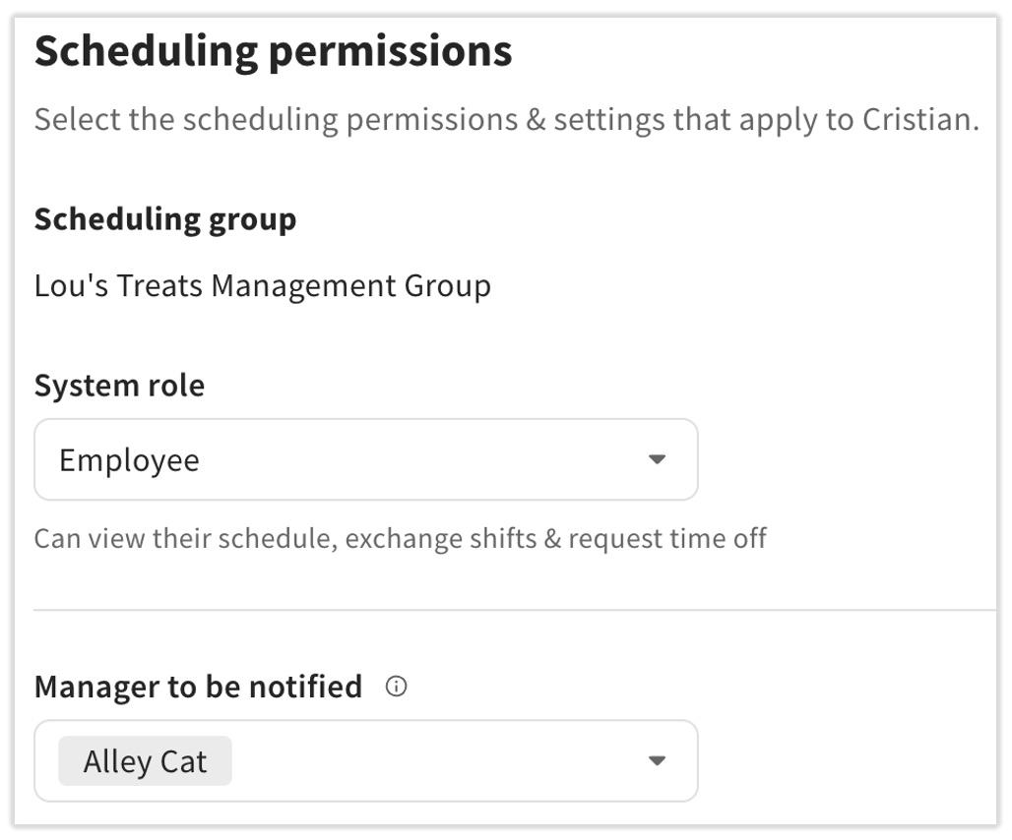Click the word permissions in main heading
This screenshot has height=840, width=1012.
pyautogui.click(x=391, y=53)
